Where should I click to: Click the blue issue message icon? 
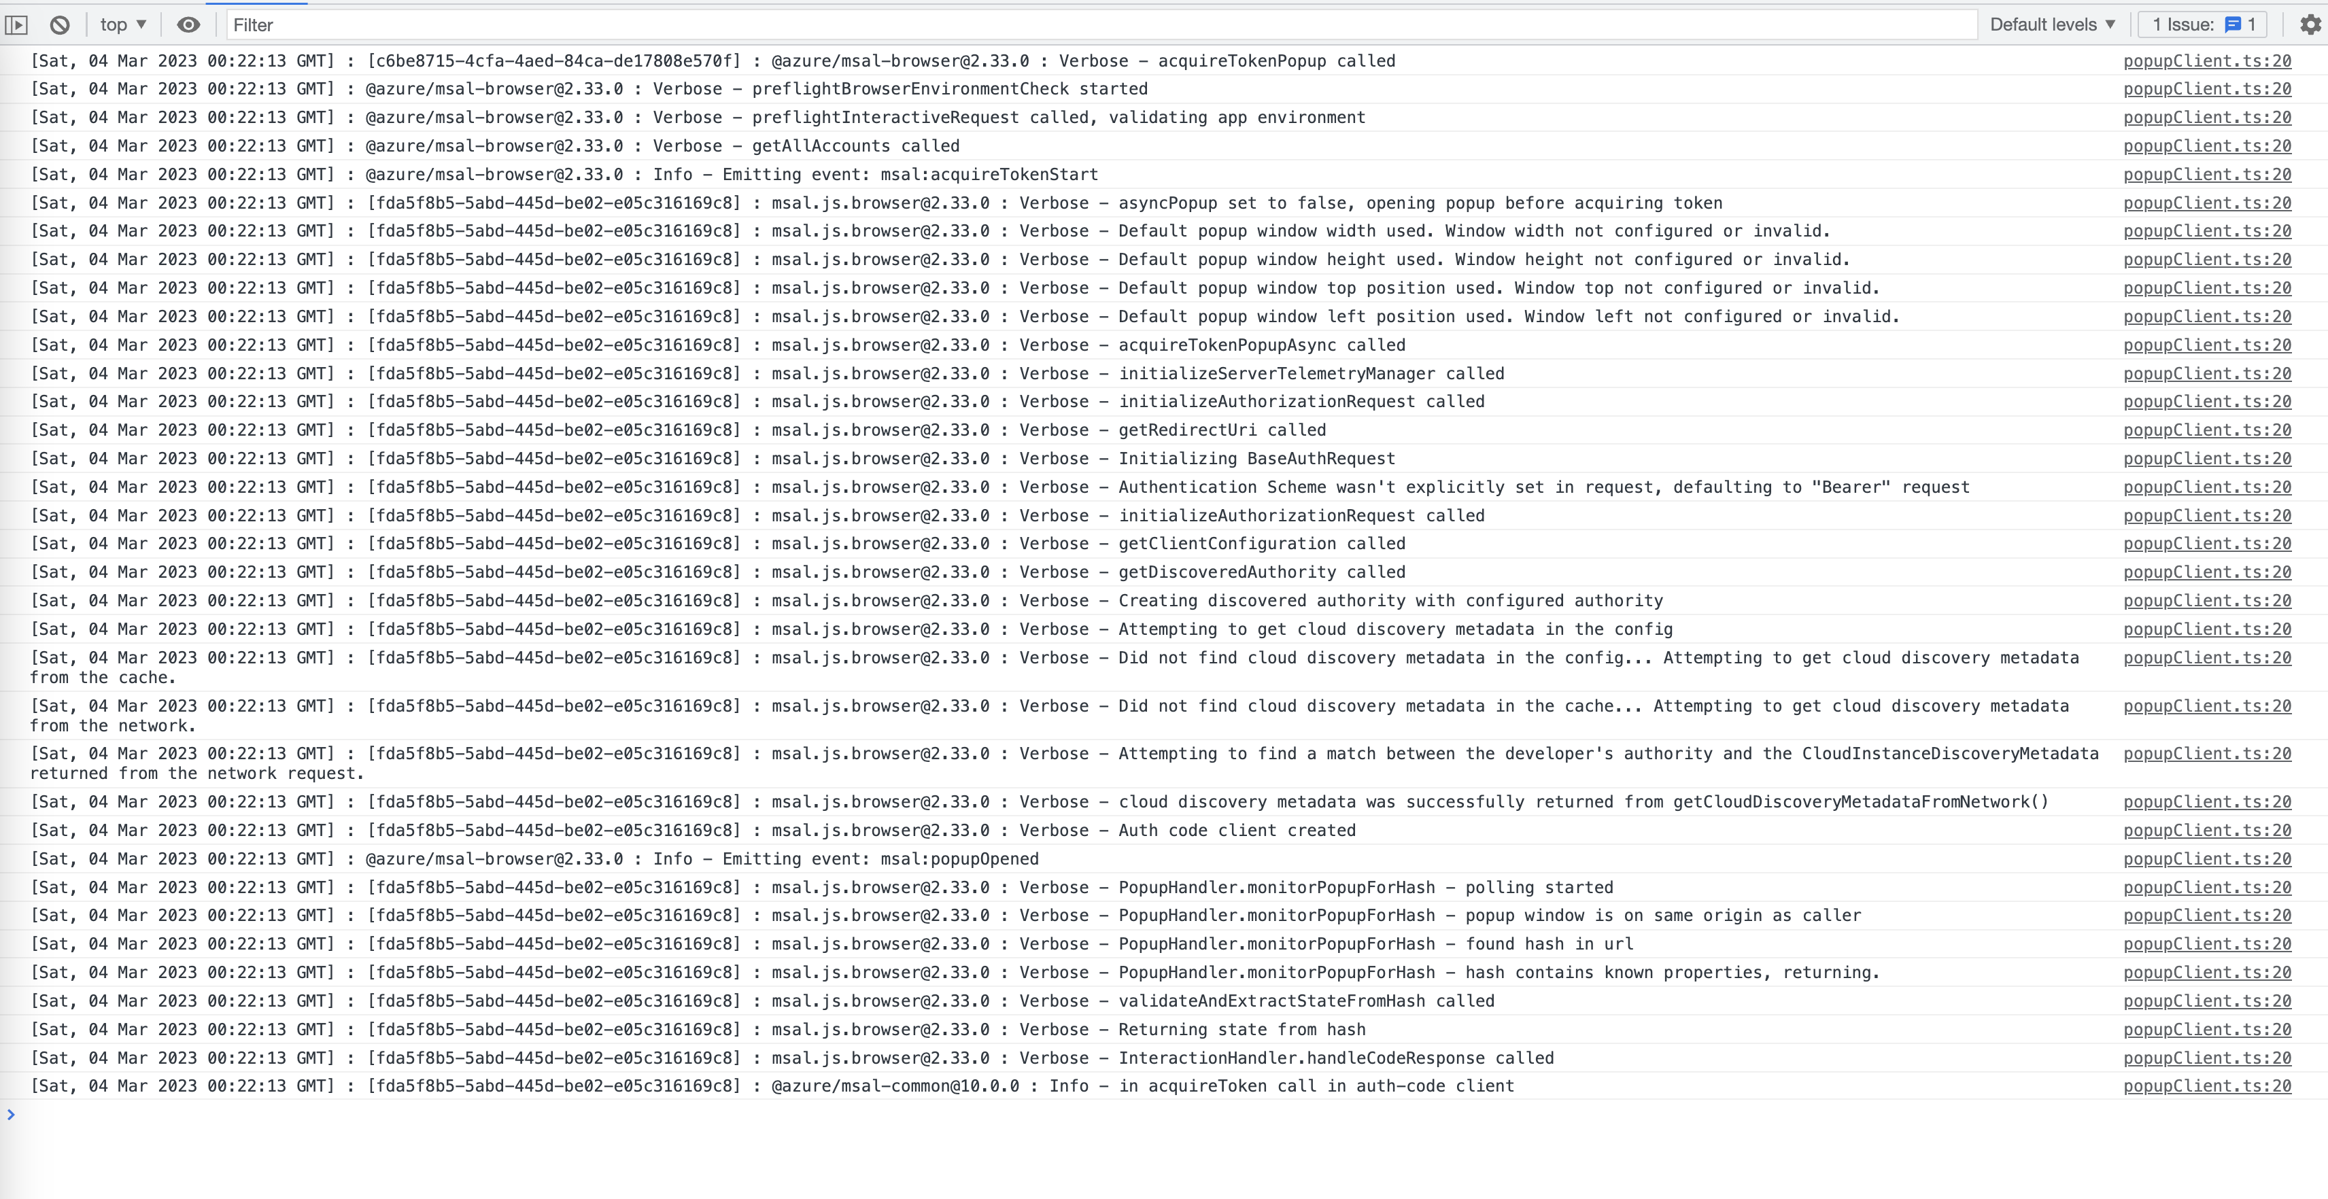[2232, 25]
